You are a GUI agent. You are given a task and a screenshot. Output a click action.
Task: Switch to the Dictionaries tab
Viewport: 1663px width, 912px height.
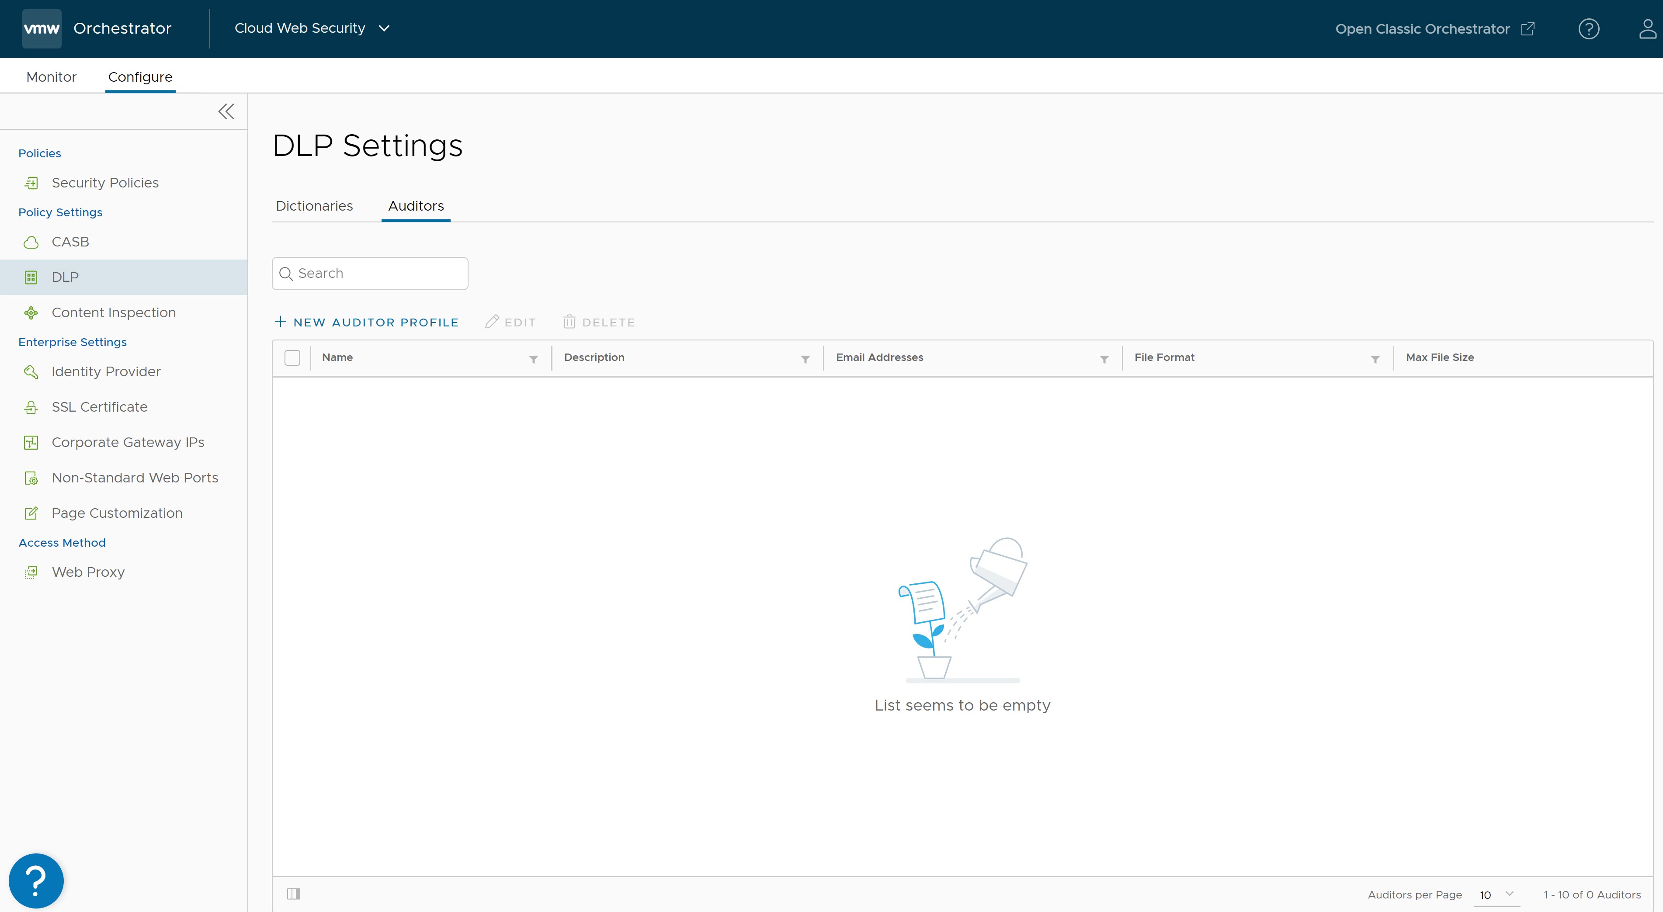314,205
